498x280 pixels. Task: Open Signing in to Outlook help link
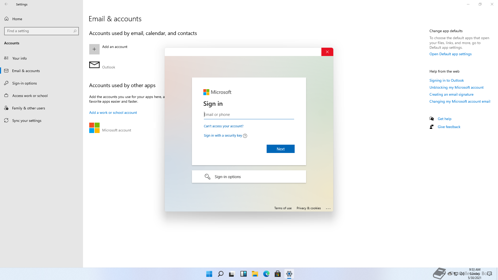coord(447,80)
